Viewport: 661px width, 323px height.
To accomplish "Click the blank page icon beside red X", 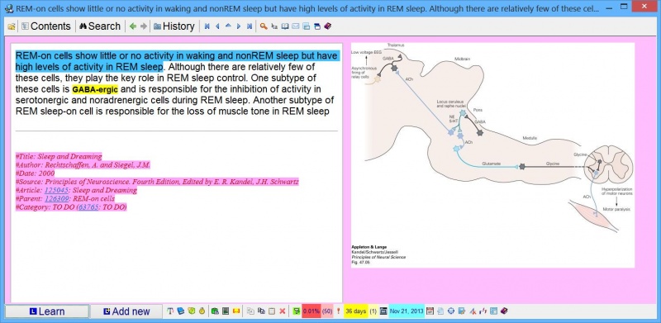I will point(272,311).
